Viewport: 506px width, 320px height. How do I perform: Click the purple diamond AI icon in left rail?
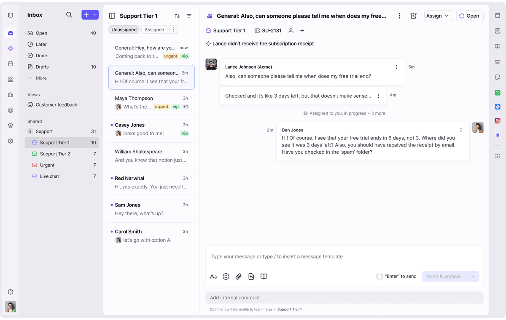[11, 48]
